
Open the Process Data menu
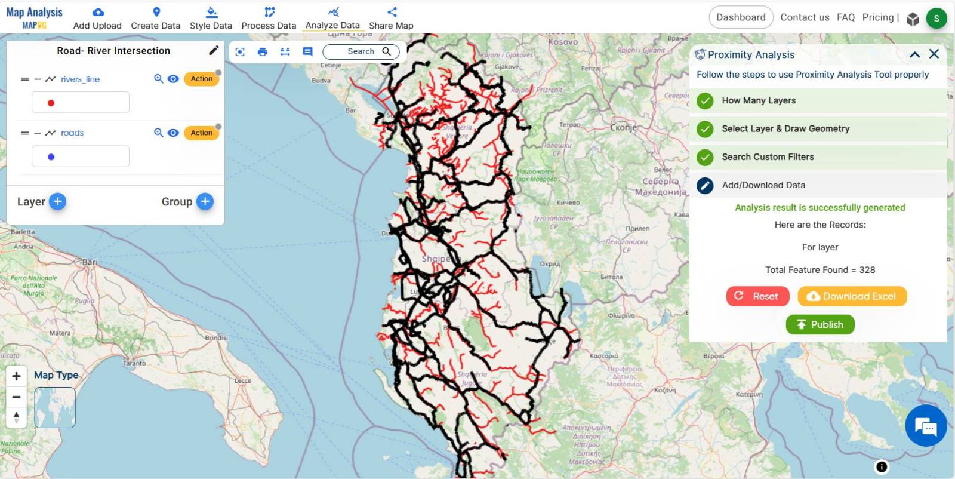[269, 19]
